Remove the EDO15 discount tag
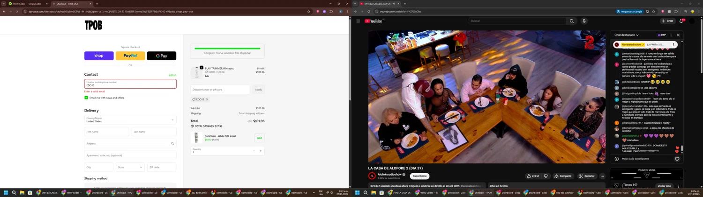703x197 pixels. point(207,99)
